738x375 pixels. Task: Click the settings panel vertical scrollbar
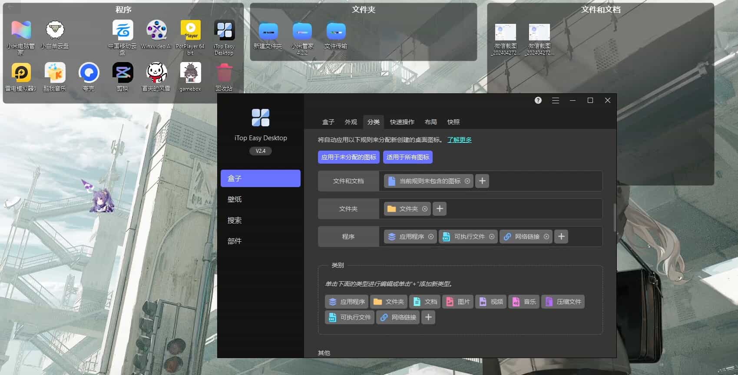click(x=614, y=217)
